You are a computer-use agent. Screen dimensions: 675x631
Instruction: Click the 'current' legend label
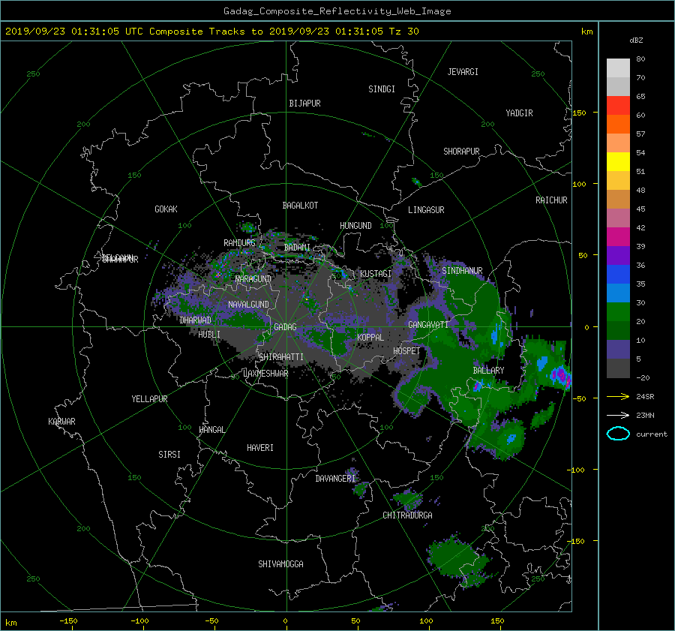tap(652, 434)
